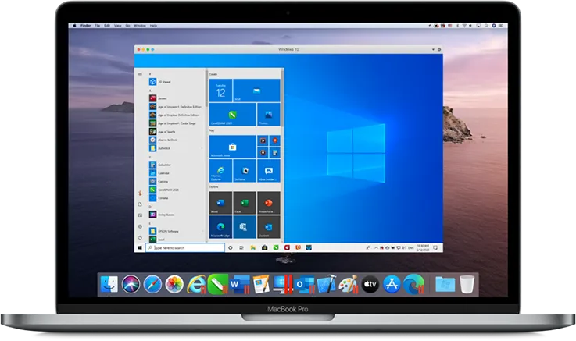Open Pictures icon in Start menu sidebar
Image resolution: width=576 pixels, height=341 pixels.
click(x=140, y=215)
